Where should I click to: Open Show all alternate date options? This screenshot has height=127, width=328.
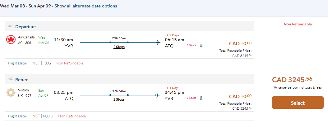click(86, 6)
